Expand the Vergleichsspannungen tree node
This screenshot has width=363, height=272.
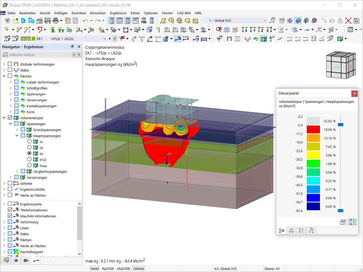click(17, 171)
